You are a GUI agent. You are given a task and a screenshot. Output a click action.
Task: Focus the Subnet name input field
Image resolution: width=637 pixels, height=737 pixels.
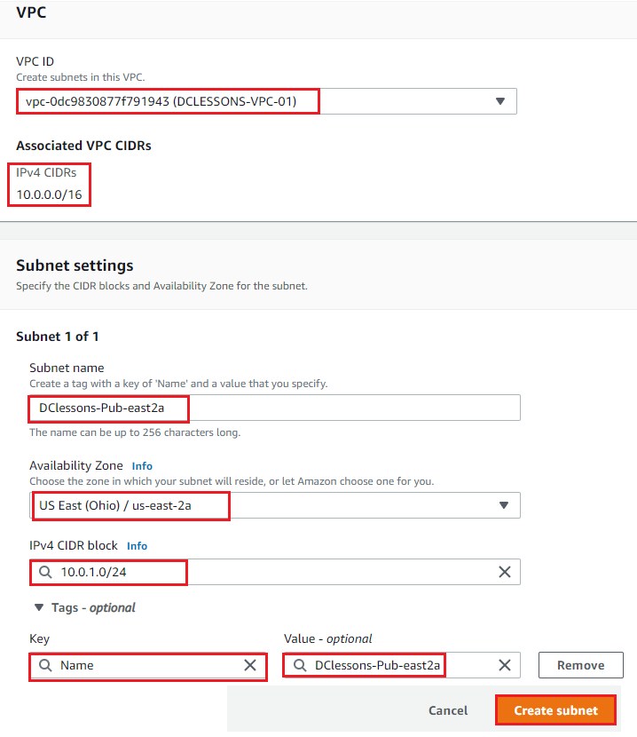[275, 408]
